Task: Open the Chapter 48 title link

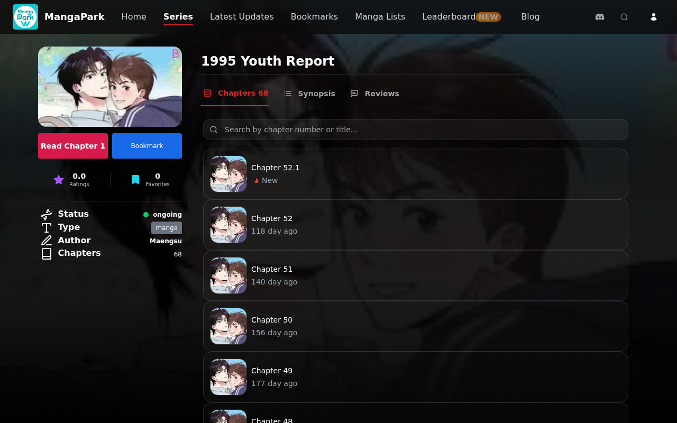Action: tap(272, 420)
